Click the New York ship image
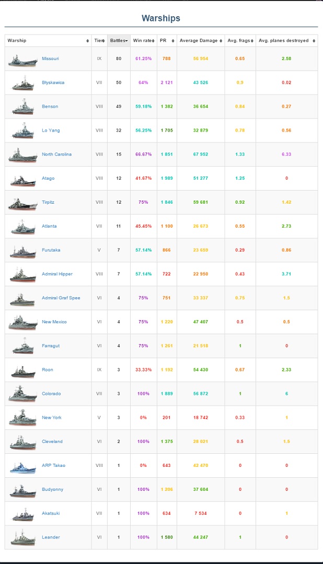The height and width of the screenshot is (564, 323). (x=23, y=418)
